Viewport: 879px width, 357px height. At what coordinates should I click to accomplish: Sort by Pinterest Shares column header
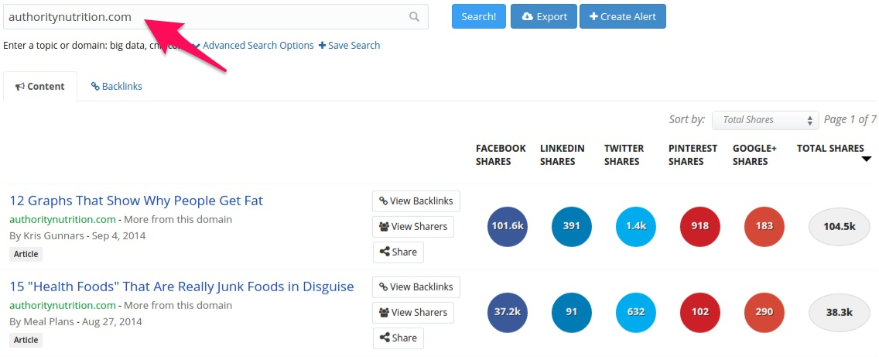693,155
